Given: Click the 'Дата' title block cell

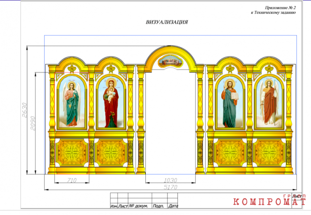Looking at the screenshot, I should (x=173, y=206).
